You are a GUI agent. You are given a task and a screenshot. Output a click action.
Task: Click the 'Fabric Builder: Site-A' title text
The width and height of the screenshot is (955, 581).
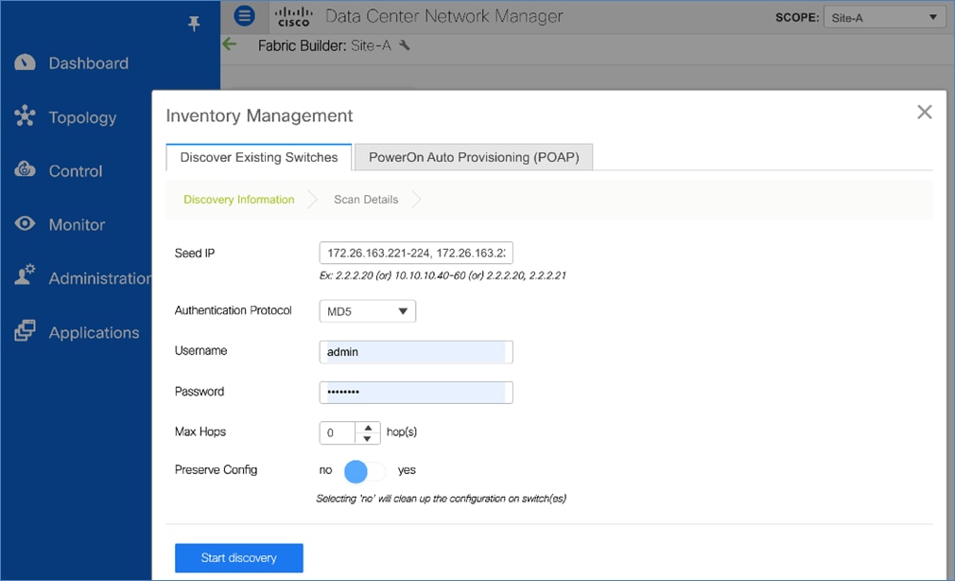tap(324, 45)
